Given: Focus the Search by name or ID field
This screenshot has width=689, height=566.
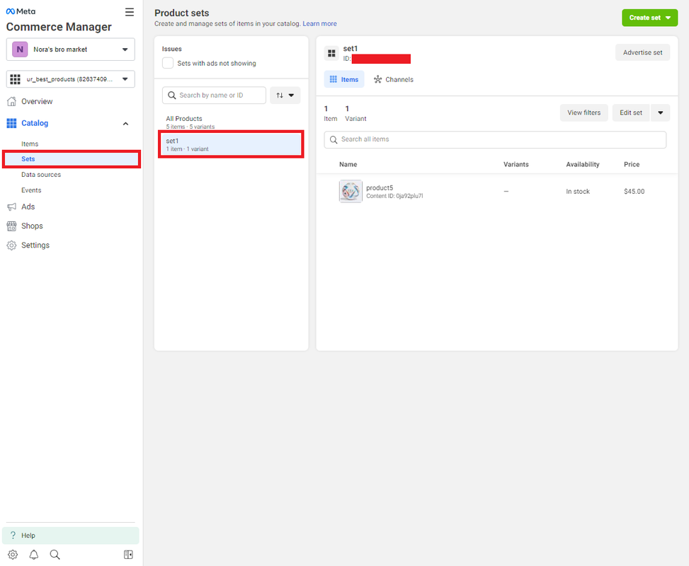Looking at the screenshot, I should click(214, 96).
